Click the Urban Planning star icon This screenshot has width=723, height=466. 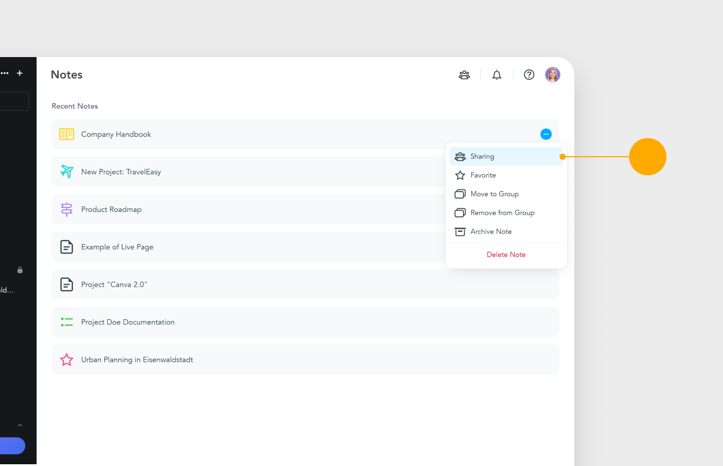tap(66, 360)
